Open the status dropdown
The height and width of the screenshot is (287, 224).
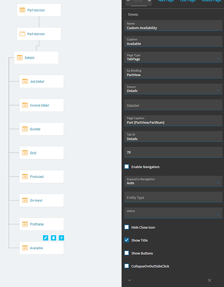click(x=173, y=213)
